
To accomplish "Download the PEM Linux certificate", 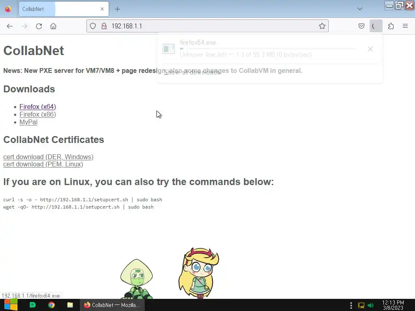I will 43,164.
